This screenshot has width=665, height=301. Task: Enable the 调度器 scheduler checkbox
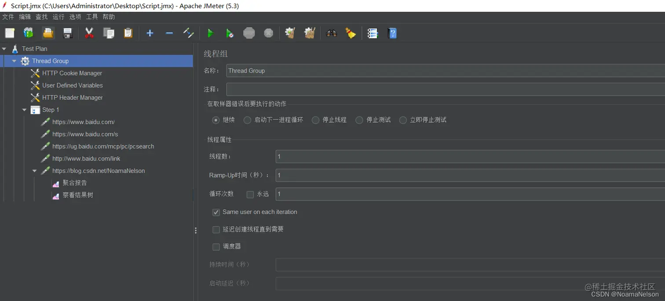tap(216, 247)
